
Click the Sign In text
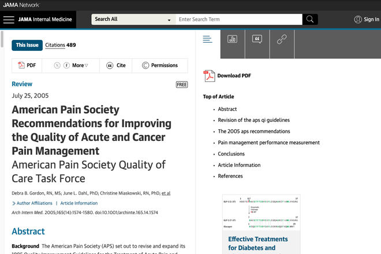click(x=371, y=20)
